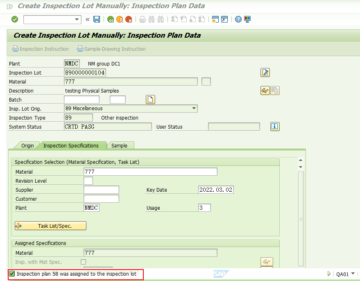Click the vertical scrollbar track in tab area

pos(301,219)
